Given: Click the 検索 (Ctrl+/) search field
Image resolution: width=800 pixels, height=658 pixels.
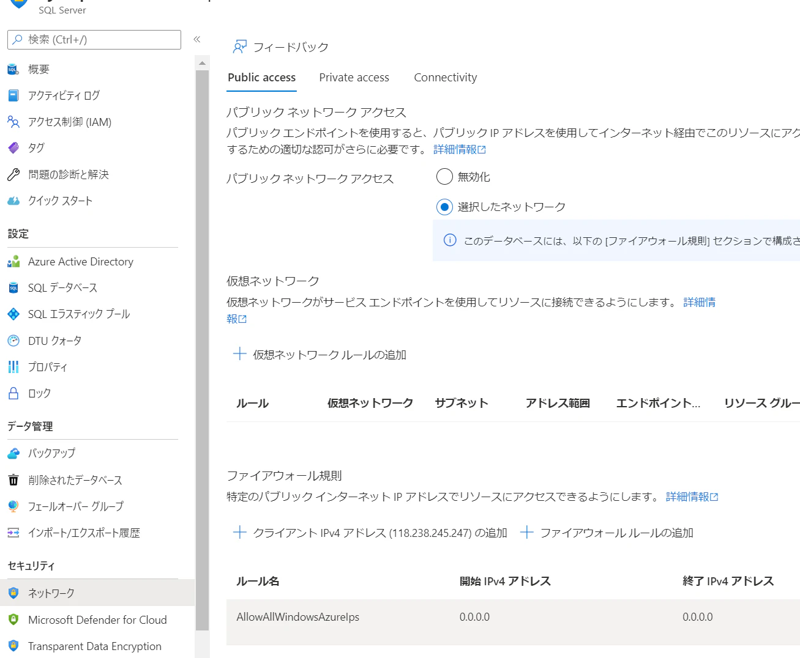Looking at the screenshot, I should pos(94,40).
